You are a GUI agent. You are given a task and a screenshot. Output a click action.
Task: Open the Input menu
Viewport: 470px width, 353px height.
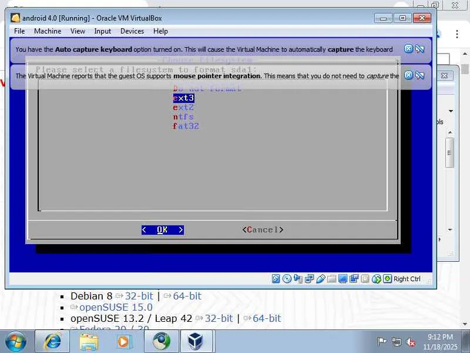click(102, 31)
